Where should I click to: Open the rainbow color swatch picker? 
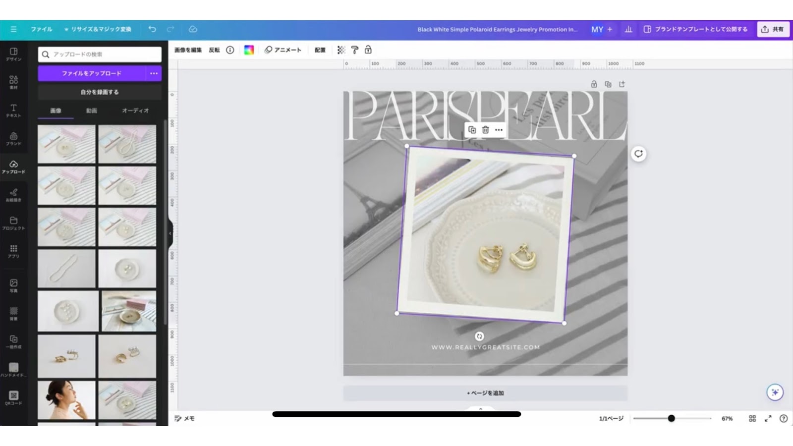249,50
